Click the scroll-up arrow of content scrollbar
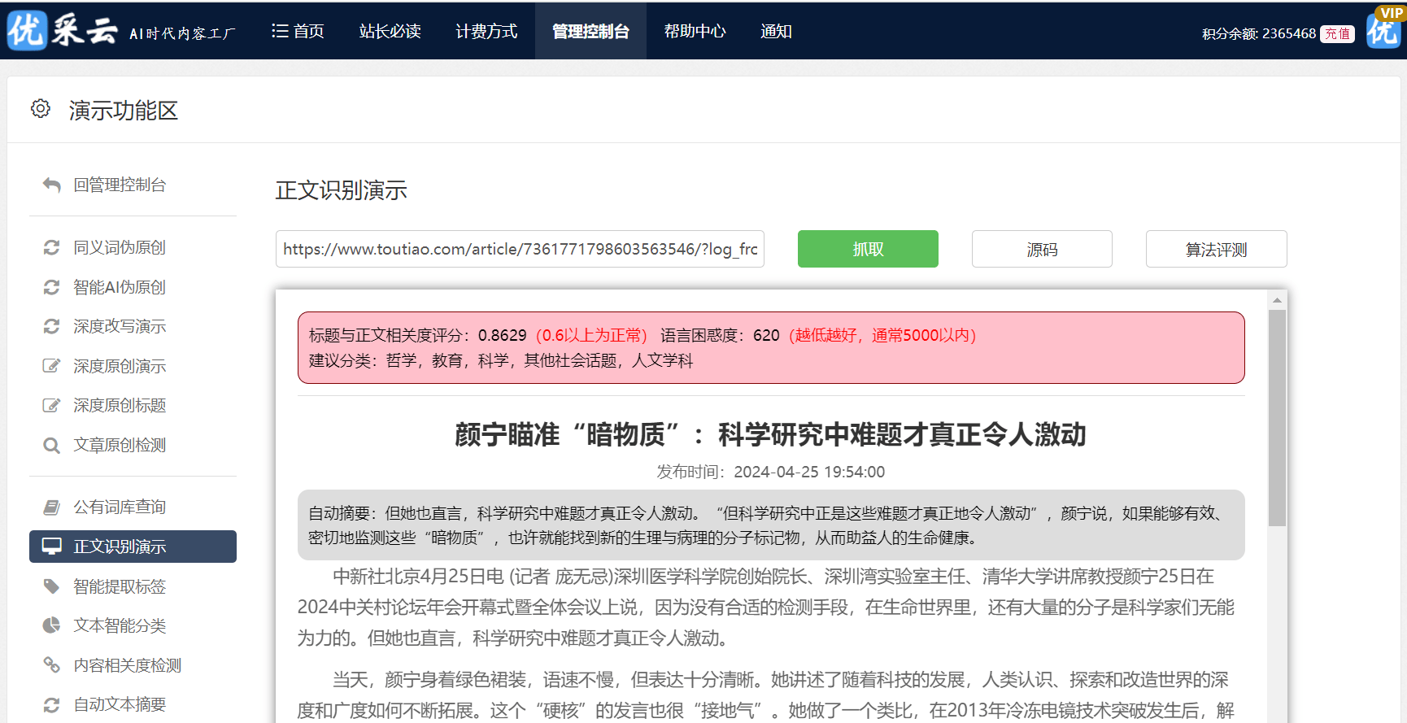1407x723 pixels. [1277, 300]
